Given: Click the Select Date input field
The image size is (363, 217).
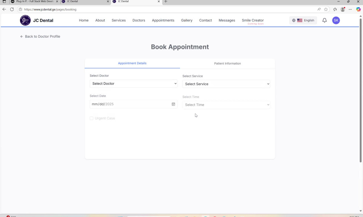Looking at the screenshot, I should tap(134, 104).
